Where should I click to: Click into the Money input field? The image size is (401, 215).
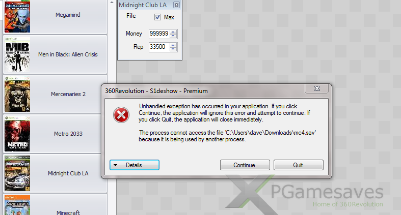click(x=159, y=34)
